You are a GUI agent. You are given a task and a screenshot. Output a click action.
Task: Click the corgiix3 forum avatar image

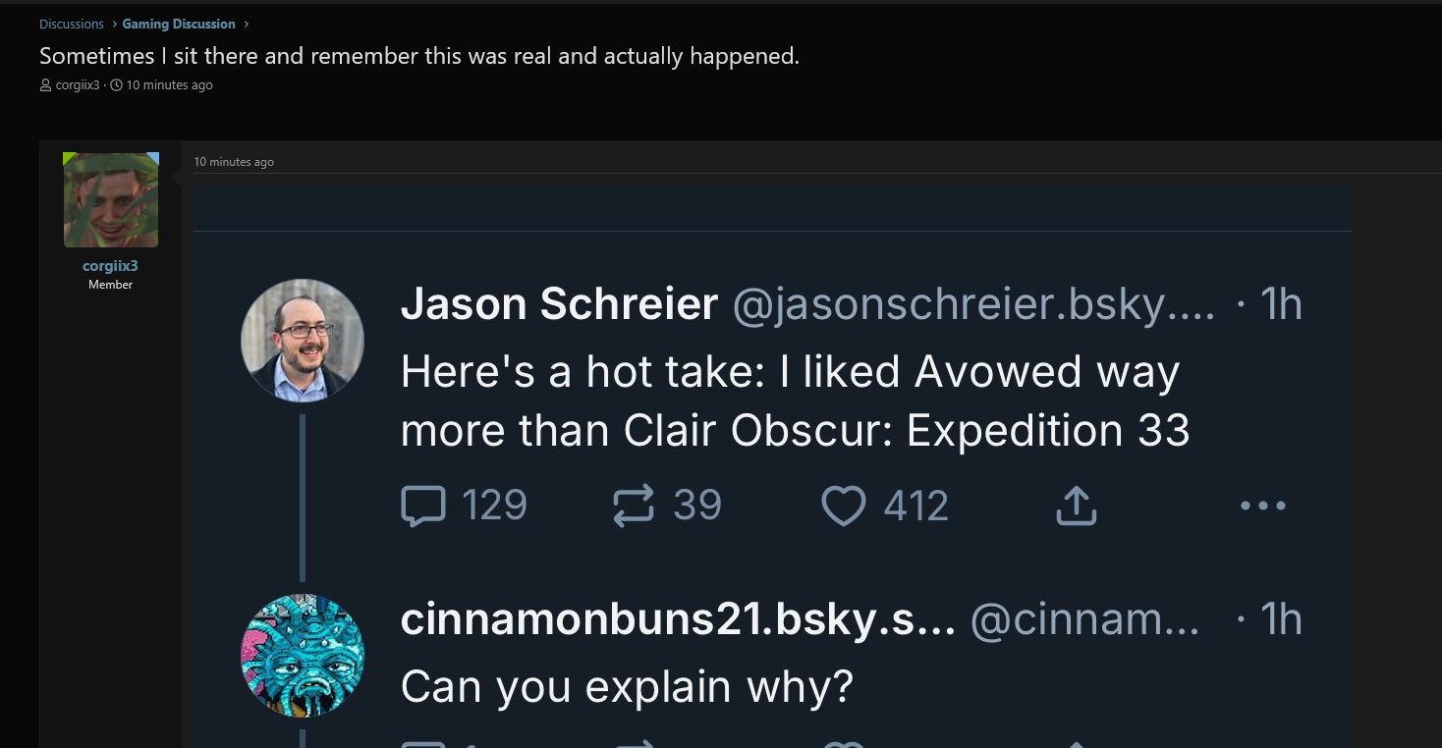(x=111, y=200)
